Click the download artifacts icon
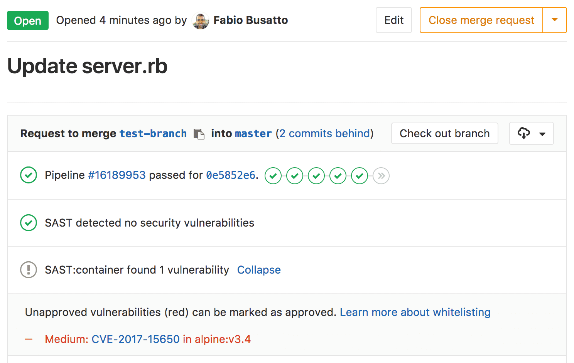 [524, 133]
